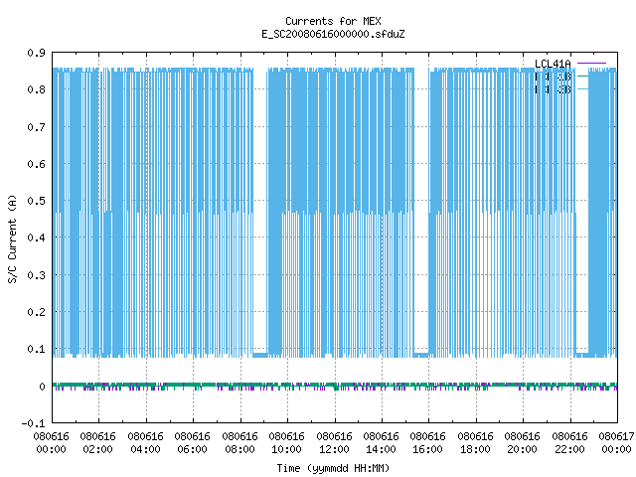Click the chart title 'Currents for MEX'

pos(333,21)
